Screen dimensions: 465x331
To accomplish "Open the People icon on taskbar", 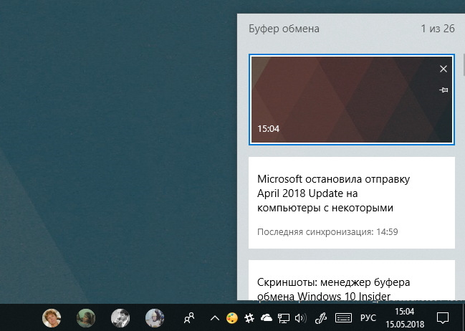I will (189, 318).
